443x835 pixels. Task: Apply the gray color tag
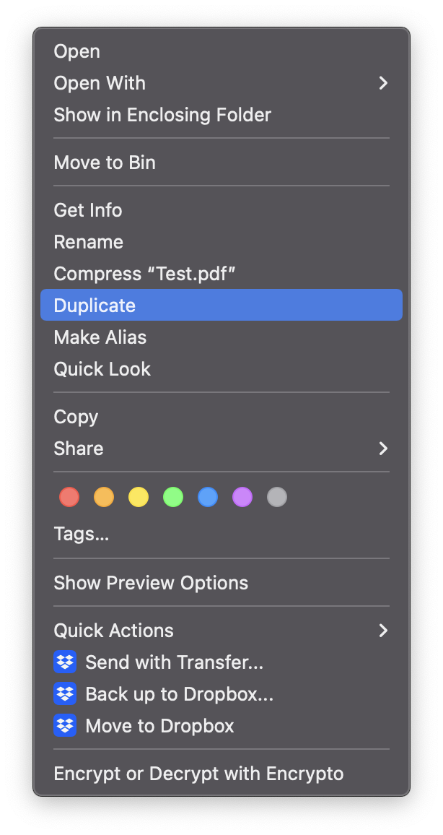(x=277, y=497)
